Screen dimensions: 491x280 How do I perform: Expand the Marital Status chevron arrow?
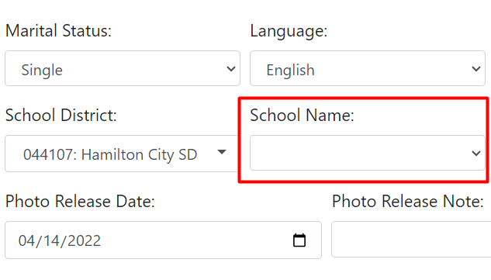coord(231,68)
